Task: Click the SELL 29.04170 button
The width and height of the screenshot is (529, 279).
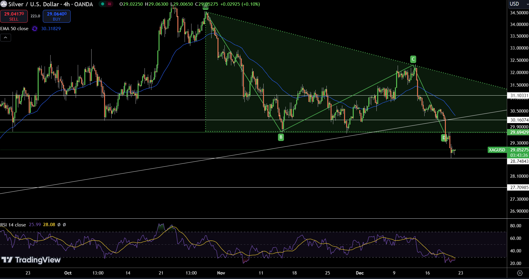Action: point(14,16)
